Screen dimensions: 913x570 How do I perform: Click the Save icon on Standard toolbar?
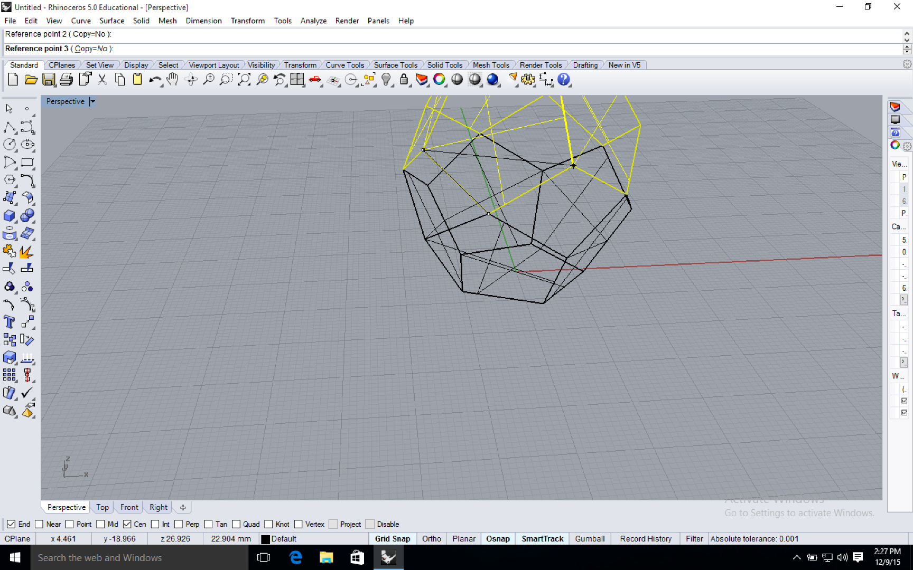pos(49,79)
